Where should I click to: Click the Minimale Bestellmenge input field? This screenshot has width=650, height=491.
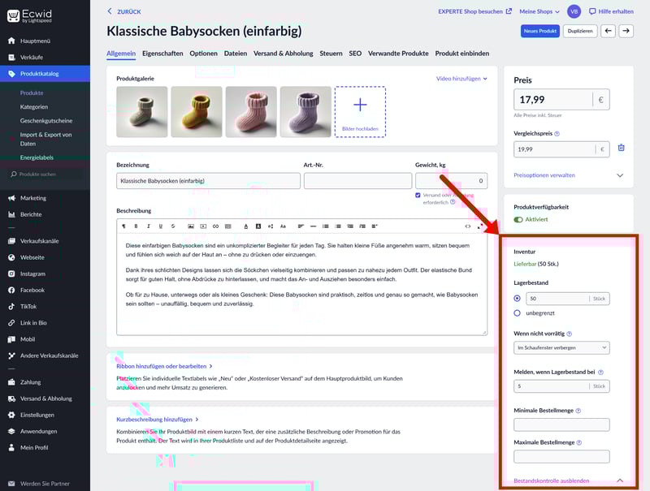(x=561, y=424)
